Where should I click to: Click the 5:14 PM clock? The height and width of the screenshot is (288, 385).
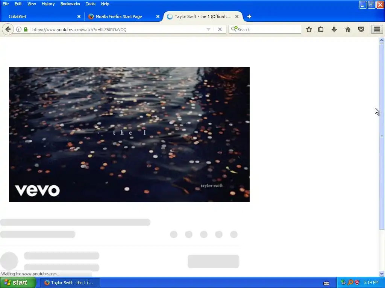click(x=371, y=283)
